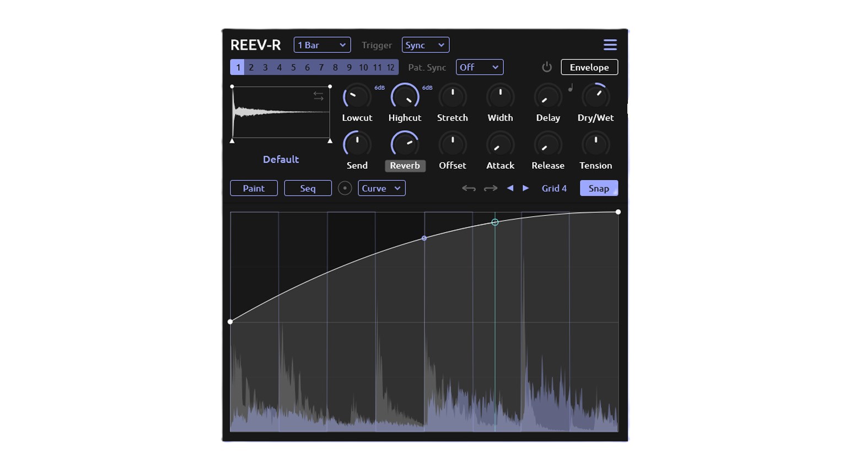Click the Grid 4 setting
The image size is (849, 469).
pyautogui.click(x=554, y=188)
